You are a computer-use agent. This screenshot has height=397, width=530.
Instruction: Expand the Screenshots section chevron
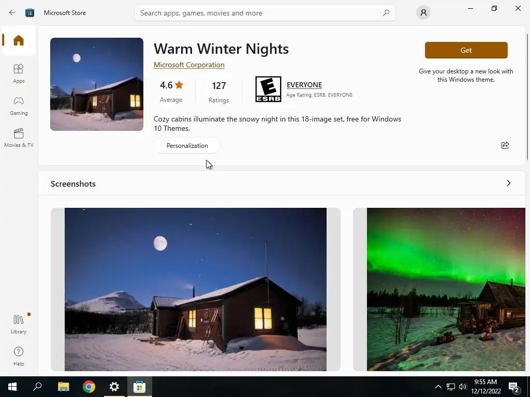click(x=509, y=183)
